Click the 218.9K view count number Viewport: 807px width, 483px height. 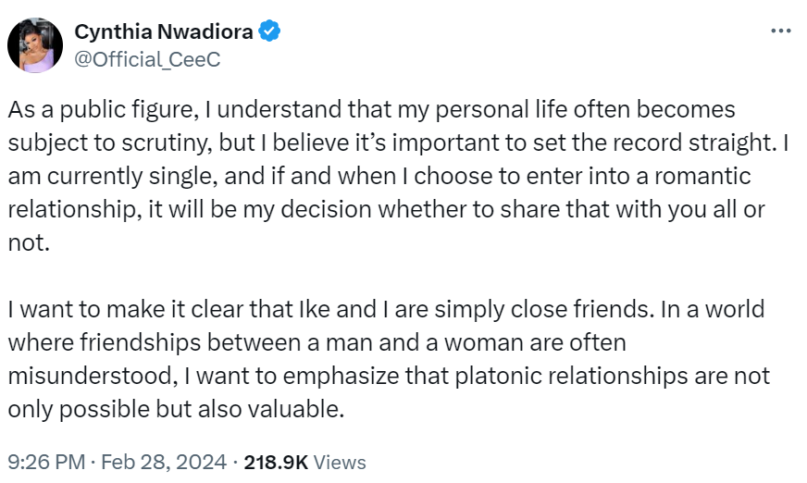coord(276,462)
